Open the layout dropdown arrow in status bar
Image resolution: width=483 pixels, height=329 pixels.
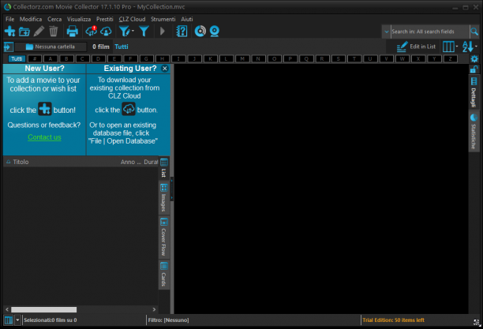(17, 320)
